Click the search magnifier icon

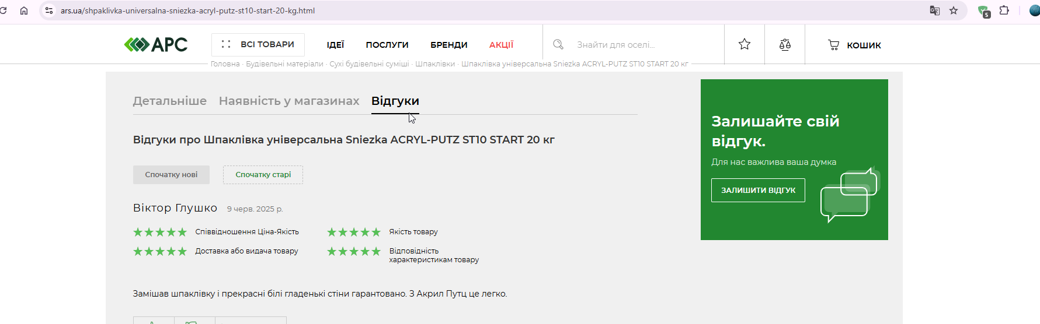(x=558, y=44)
